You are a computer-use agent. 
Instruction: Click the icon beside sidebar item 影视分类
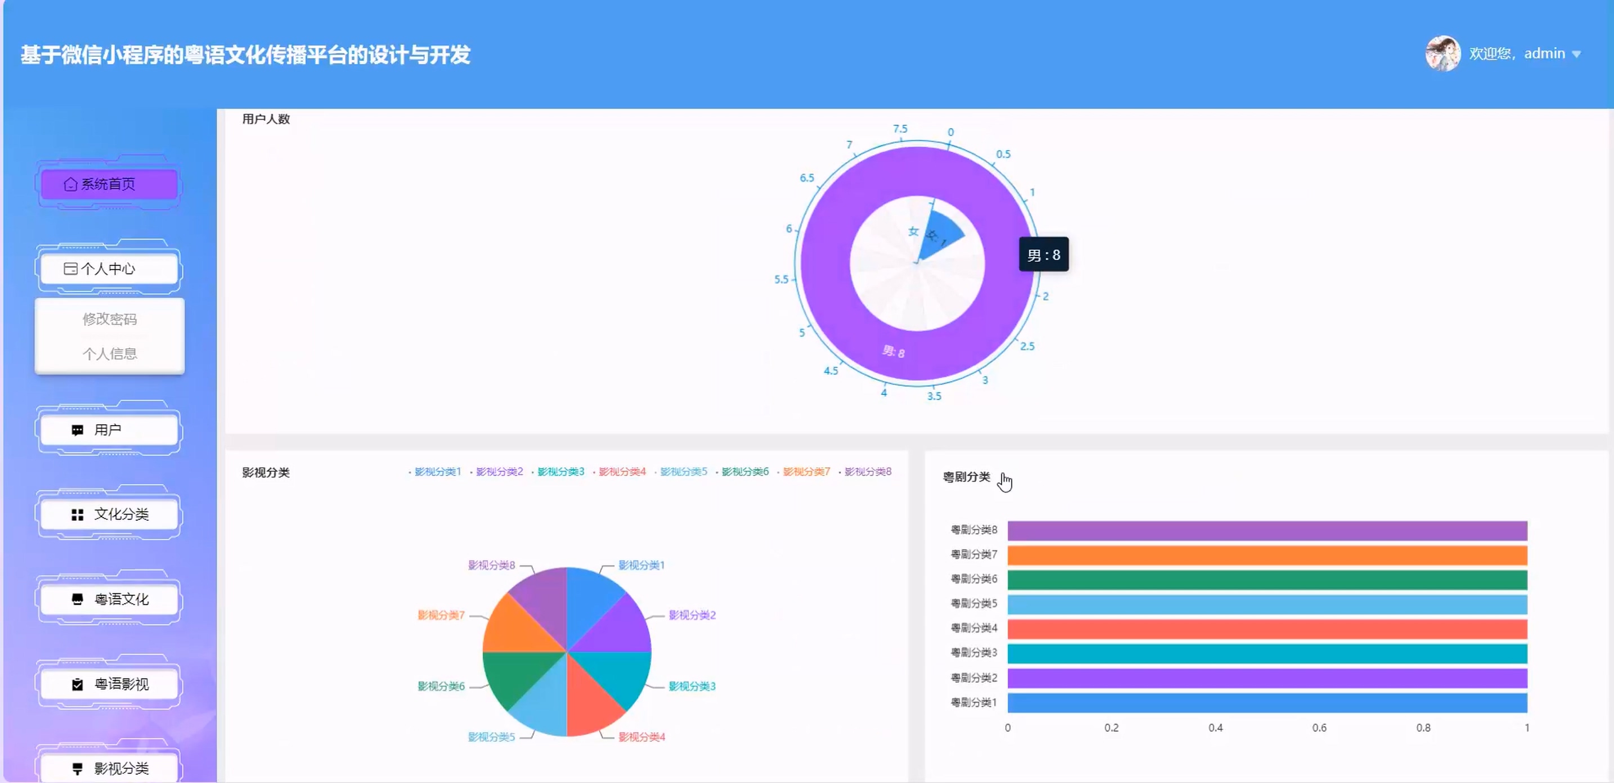pyautogui.click(x=77, y=768)
